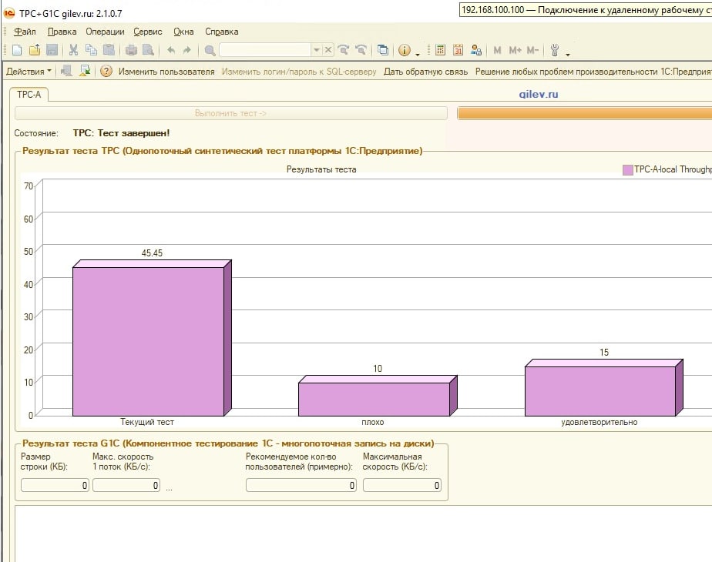
Task: Click the green arrow icon beside Действия
Action: (x=85, y=71)
